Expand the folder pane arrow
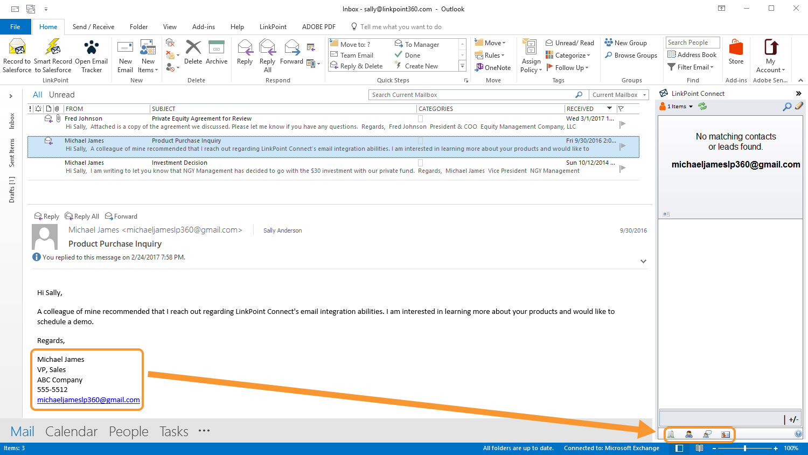This screenshot has width=808, height=455. tap(11, 96)
